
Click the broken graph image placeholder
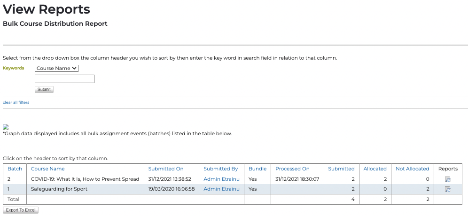pos(6,127)
